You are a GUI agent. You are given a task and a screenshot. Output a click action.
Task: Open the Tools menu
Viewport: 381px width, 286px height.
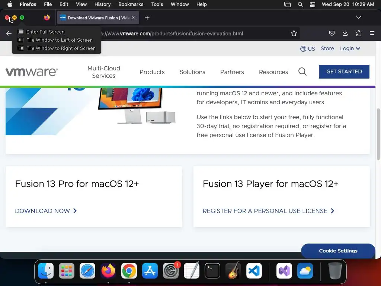click(157, 4)
